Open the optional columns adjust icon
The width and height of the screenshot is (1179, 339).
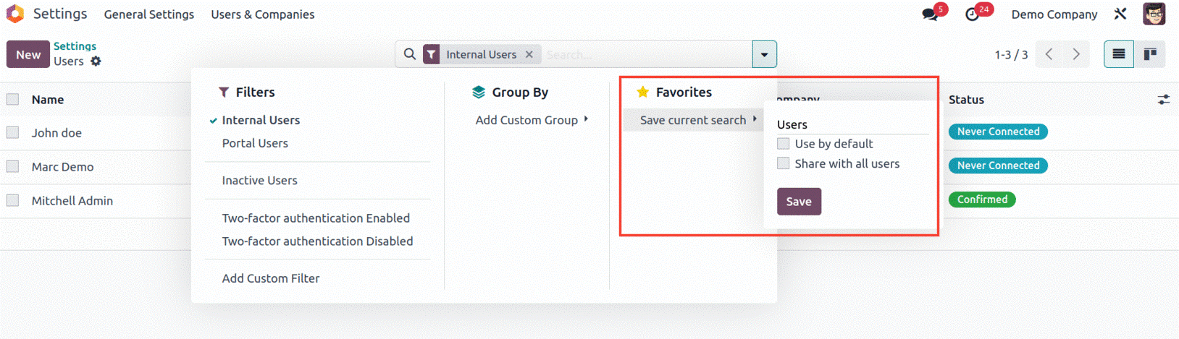(1164, 100)
